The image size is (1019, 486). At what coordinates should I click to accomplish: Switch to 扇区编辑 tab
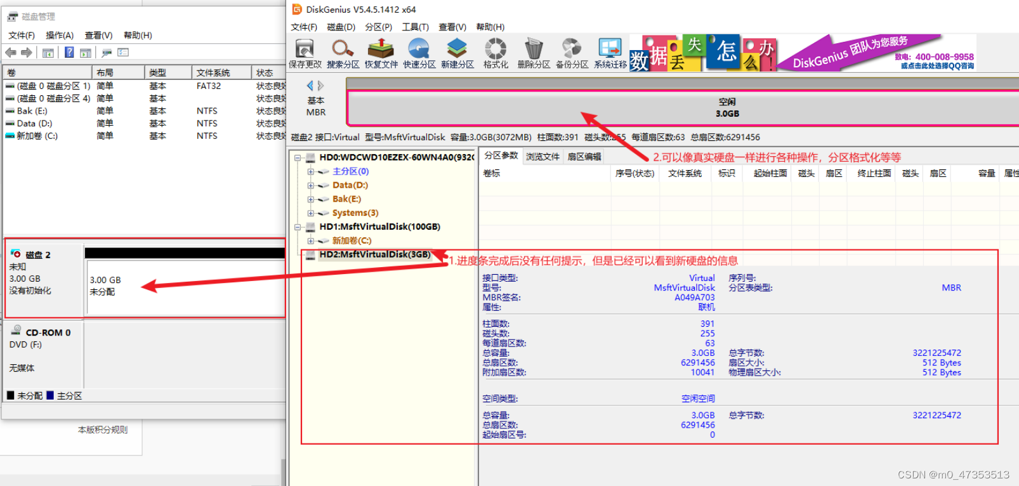pos(584,156)
